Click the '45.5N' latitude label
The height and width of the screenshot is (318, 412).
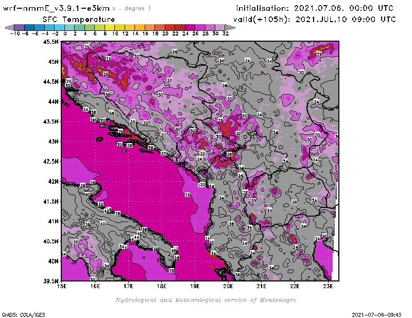50,42
